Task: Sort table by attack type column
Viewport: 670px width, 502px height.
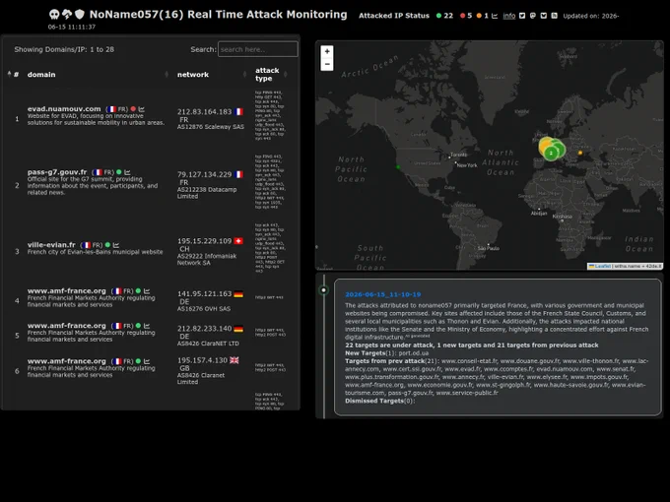Action: coord(271,74)
